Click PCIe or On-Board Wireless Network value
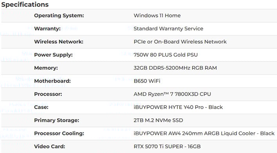Image resolution: width=277 pixels, height=153 pixels. pos(180,42)
